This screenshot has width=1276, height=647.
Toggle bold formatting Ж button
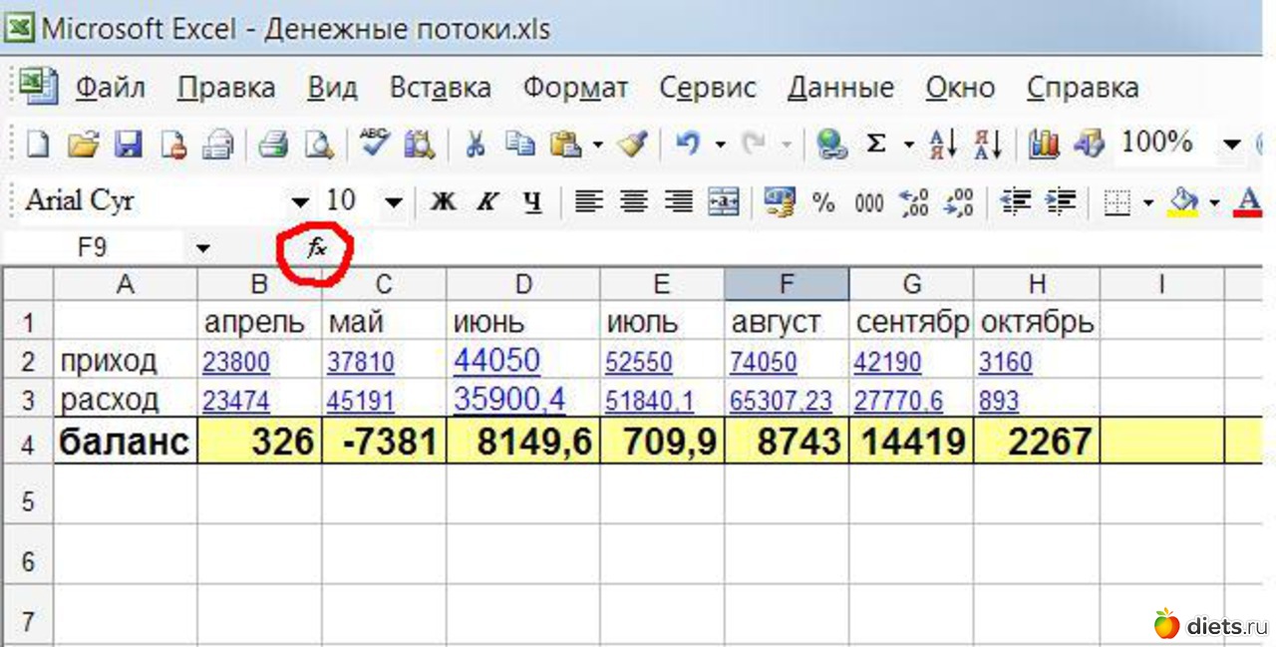443,202
